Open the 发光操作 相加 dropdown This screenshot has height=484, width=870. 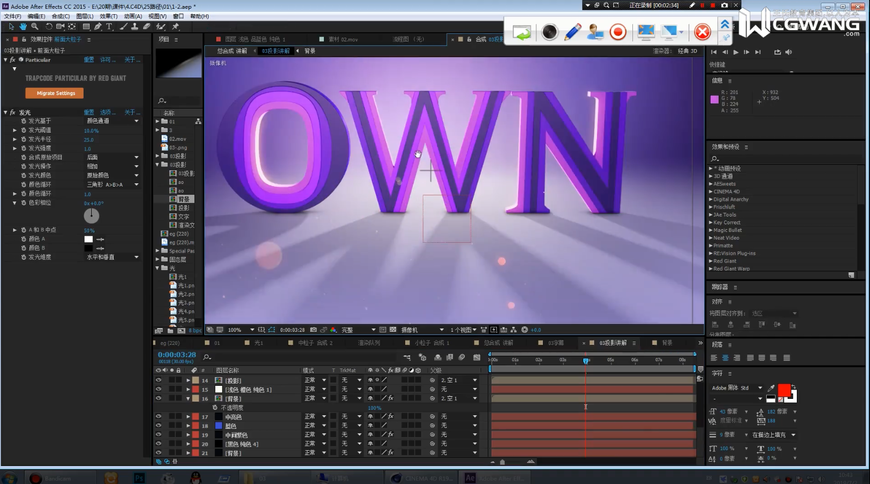(x=113, y=166)
